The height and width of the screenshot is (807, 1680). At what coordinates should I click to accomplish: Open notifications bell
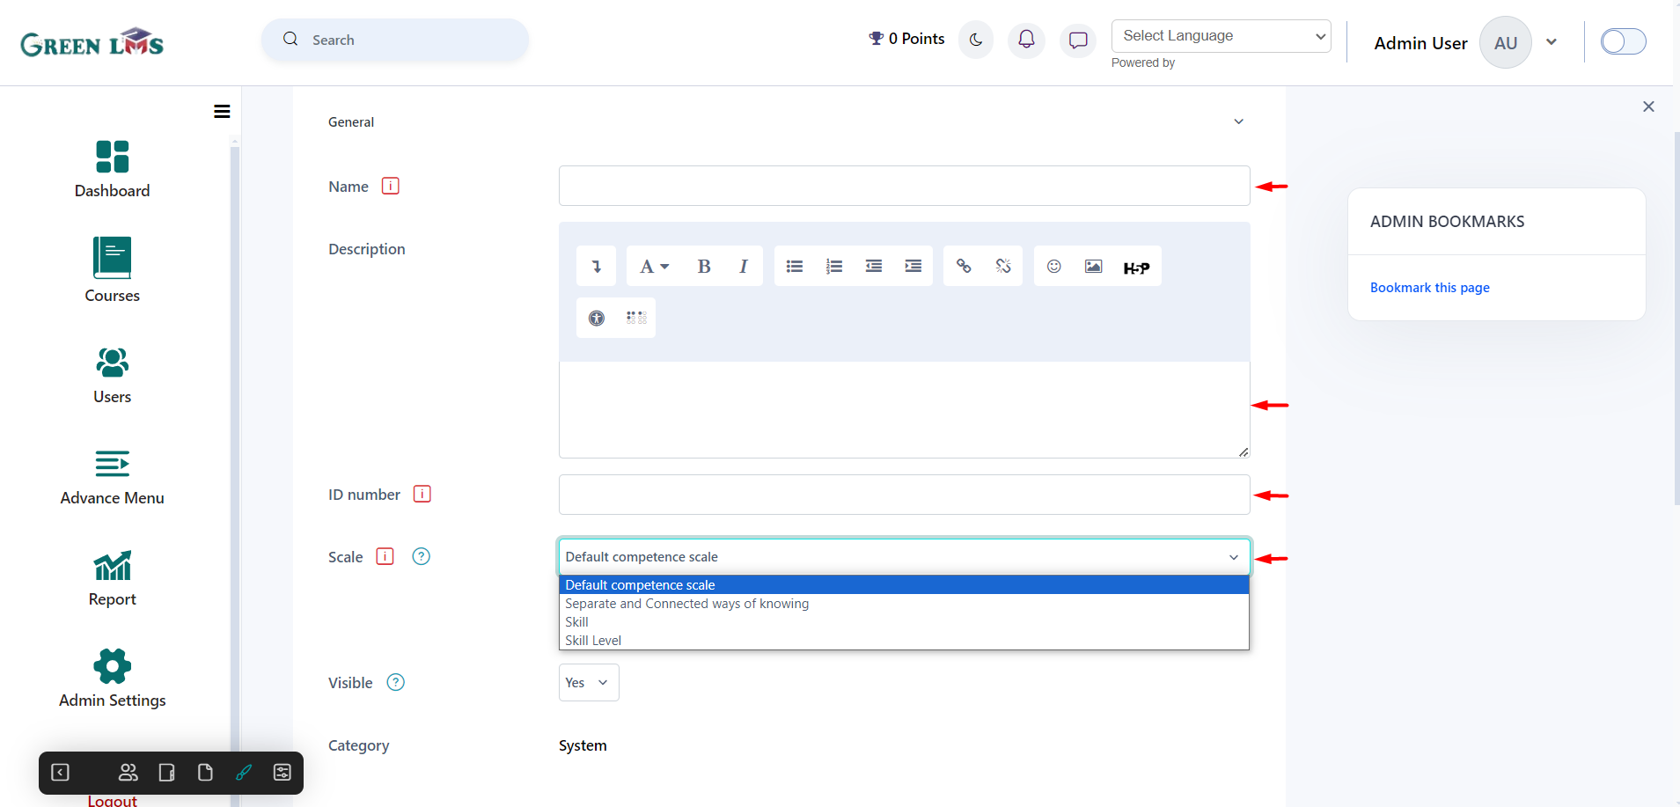(1026, 40)
